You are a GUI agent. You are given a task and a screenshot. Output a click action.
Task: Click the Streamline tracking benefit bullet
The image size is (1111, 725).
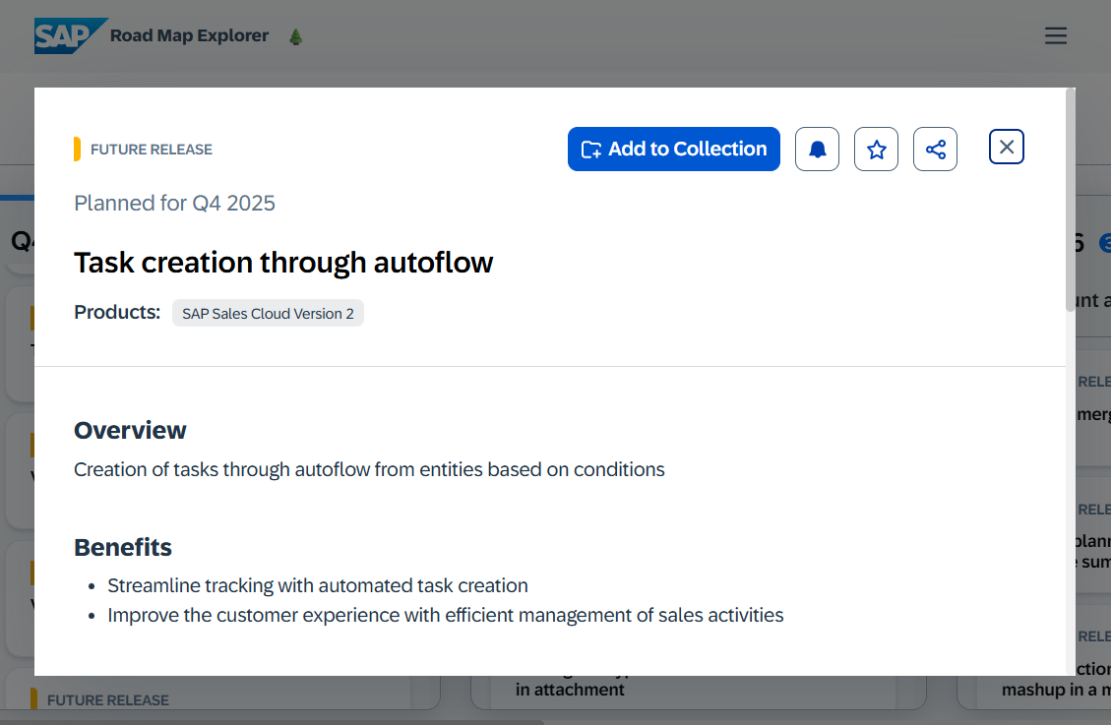tap(317, 585)
